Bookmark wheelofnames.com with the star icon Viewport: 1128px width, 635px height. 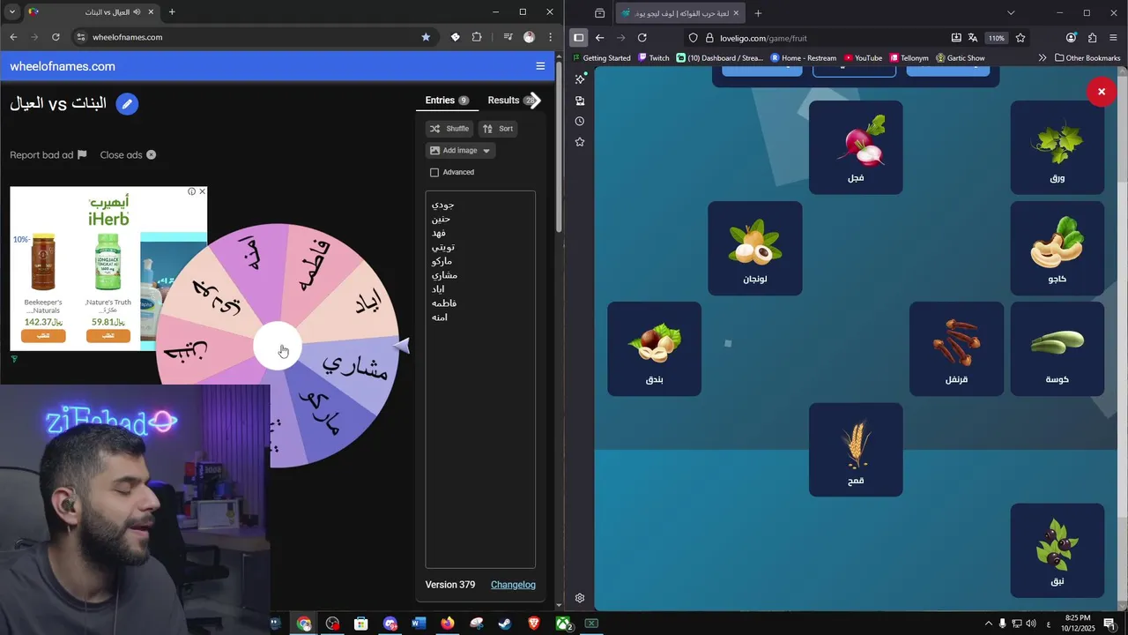coord(426,37)
